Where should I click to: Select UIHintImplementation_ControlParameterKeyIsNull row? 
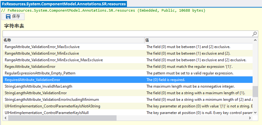point(128,113)
